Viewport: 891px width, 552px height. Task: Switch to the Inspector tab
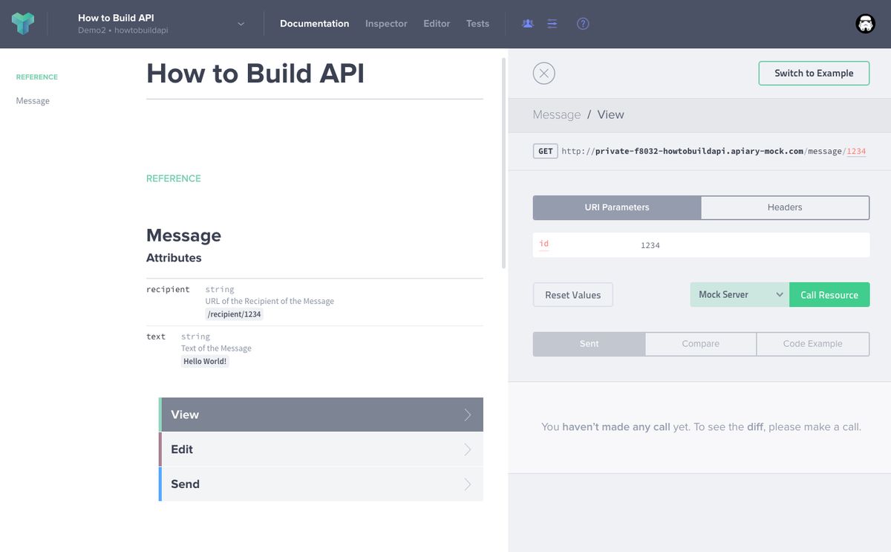[x=385, y=23]
